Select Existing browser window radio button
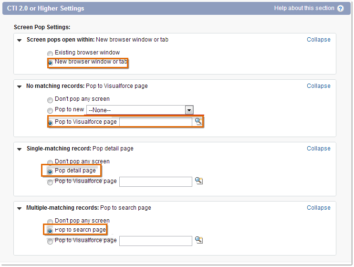The image size is (354, 267). point(50,53)
